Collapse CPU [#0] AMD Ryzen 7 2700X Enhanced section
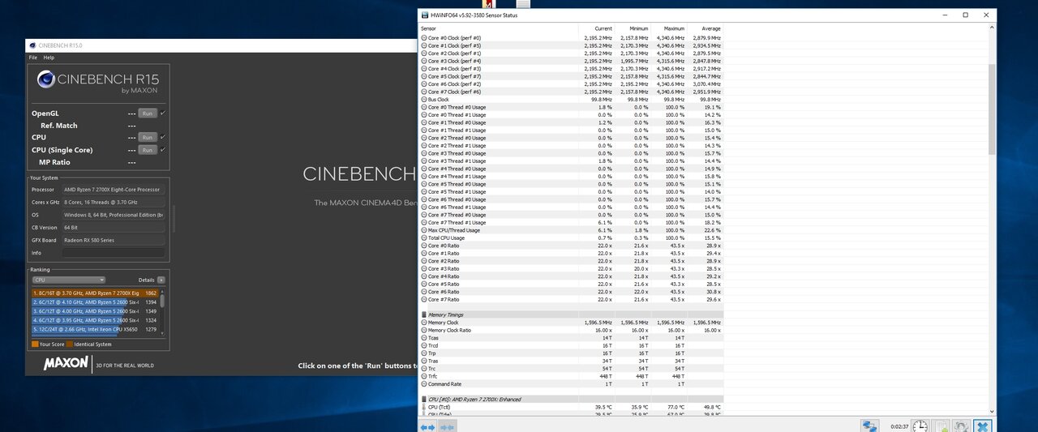 tap(571, 400)
